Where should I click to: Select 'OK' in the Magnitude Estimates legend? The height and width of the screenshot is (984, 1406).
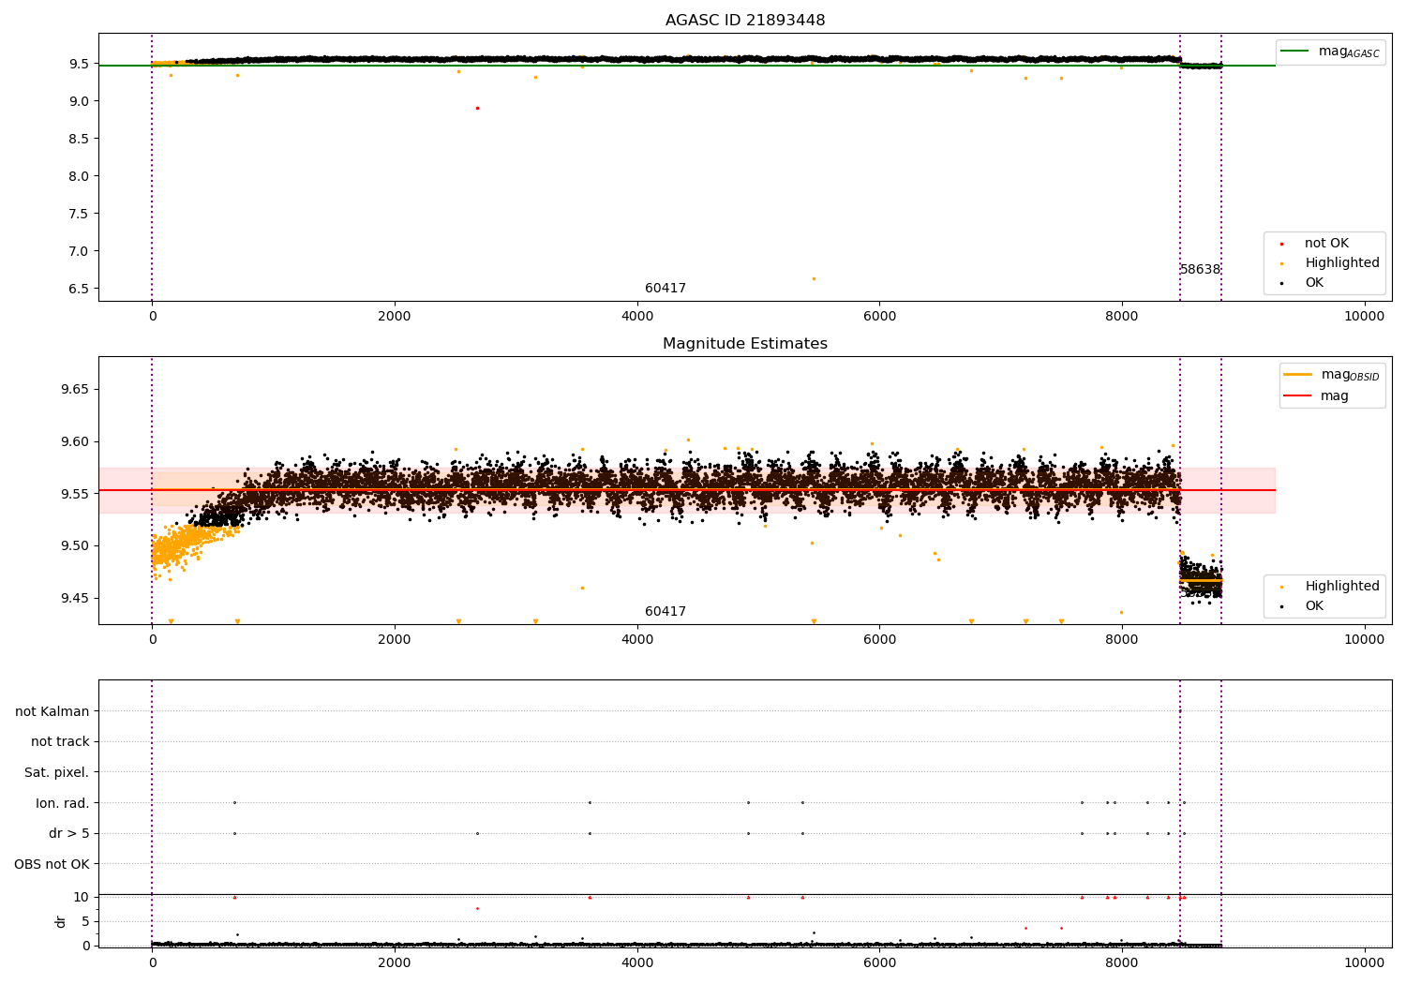[1314, 606]
